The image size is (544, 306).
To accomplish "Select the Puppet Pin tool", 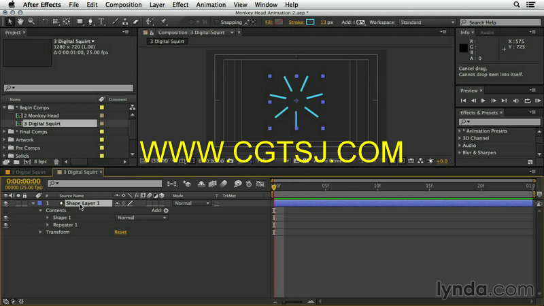I will [163, 22].
